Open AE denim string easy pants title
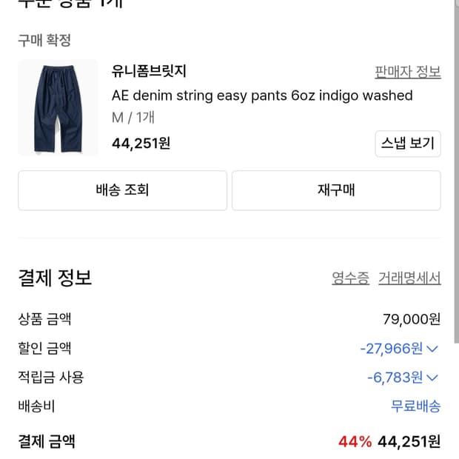 pos(262,96)
